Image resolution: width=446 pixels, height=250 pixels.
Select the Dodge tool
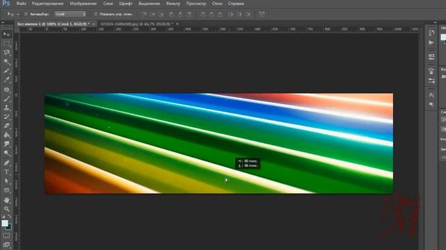coord(6,153)
